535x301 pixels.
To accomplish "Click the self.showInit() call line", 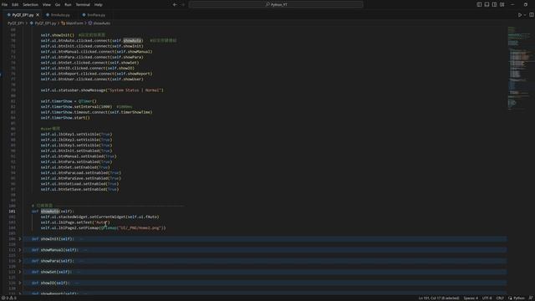I will (x=58, y=35).
